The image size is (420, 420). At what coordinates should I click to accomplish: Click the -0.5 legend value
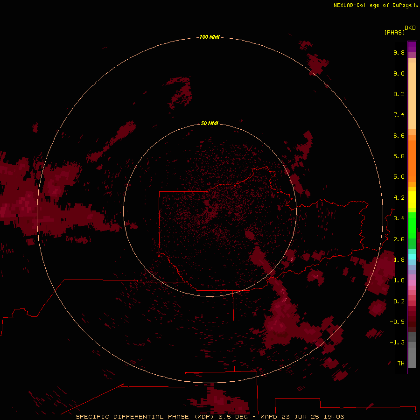(397, 322)
